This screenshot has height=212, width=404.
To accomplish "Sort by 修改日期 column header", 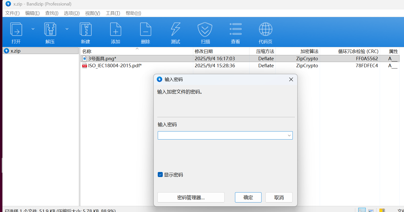I will pos(221,51).
